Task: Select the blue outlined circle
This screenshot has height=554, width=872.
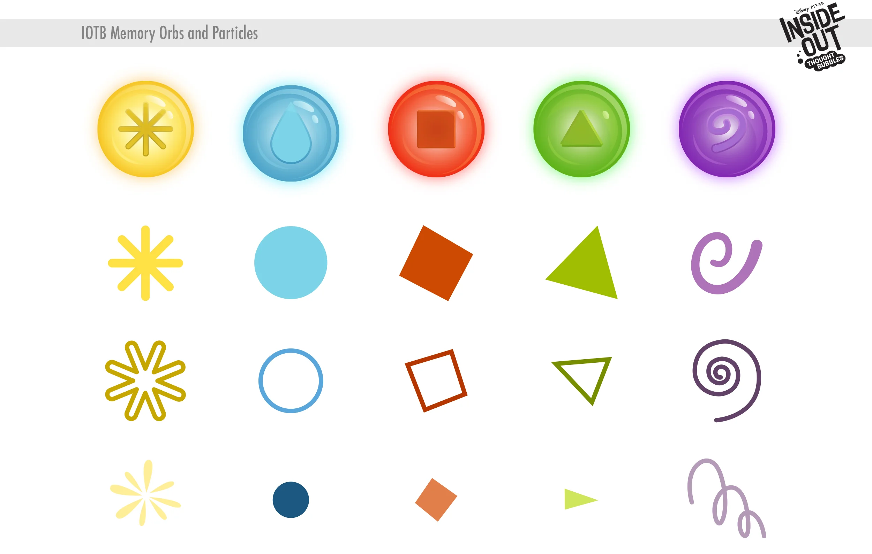Action: (291, 381)
